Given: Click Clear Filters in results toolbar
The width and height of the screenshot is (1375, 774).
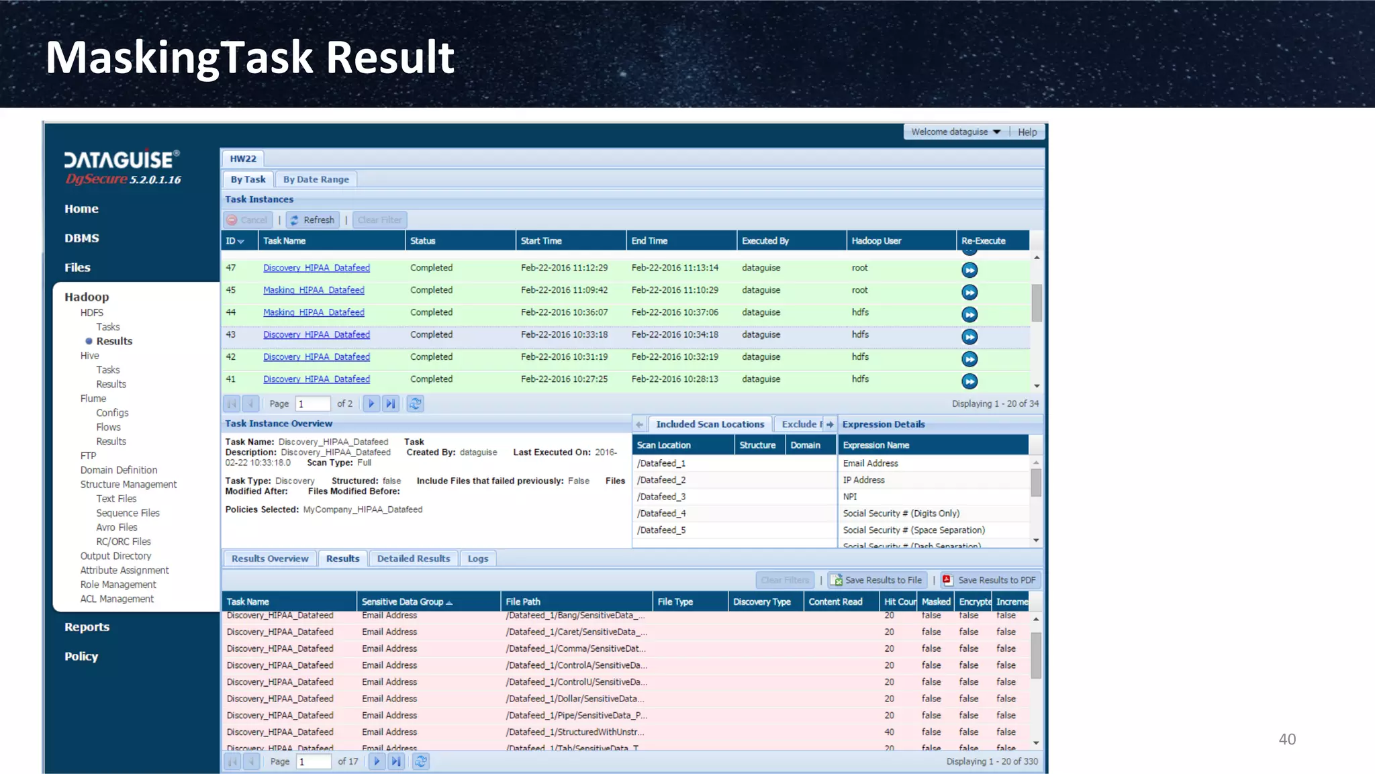Looking at the screenshot, I should coord(785,580).
